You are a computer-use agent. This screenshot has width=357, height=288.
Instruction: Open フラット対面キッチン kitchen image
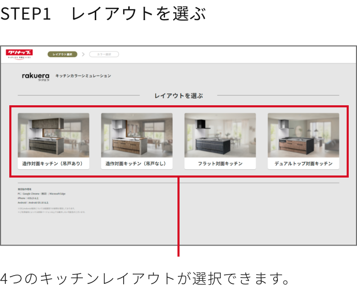[220, 135]
